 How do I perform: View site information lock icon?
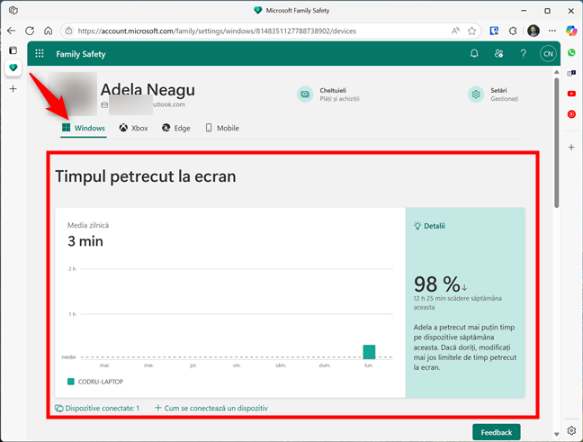pos(68,31)
